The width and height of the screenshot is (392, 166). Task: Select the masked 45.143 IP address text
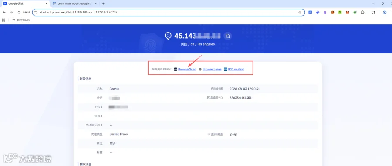click(197, 36)
